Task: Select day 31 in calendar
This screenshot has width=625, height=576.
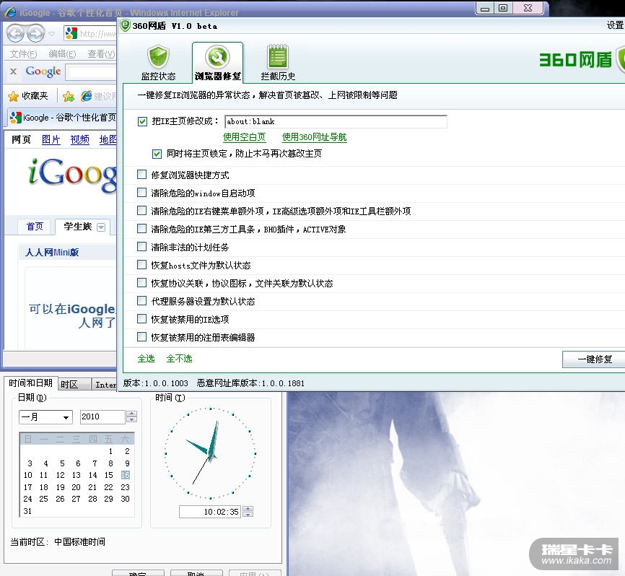Action: pos(27,511)
